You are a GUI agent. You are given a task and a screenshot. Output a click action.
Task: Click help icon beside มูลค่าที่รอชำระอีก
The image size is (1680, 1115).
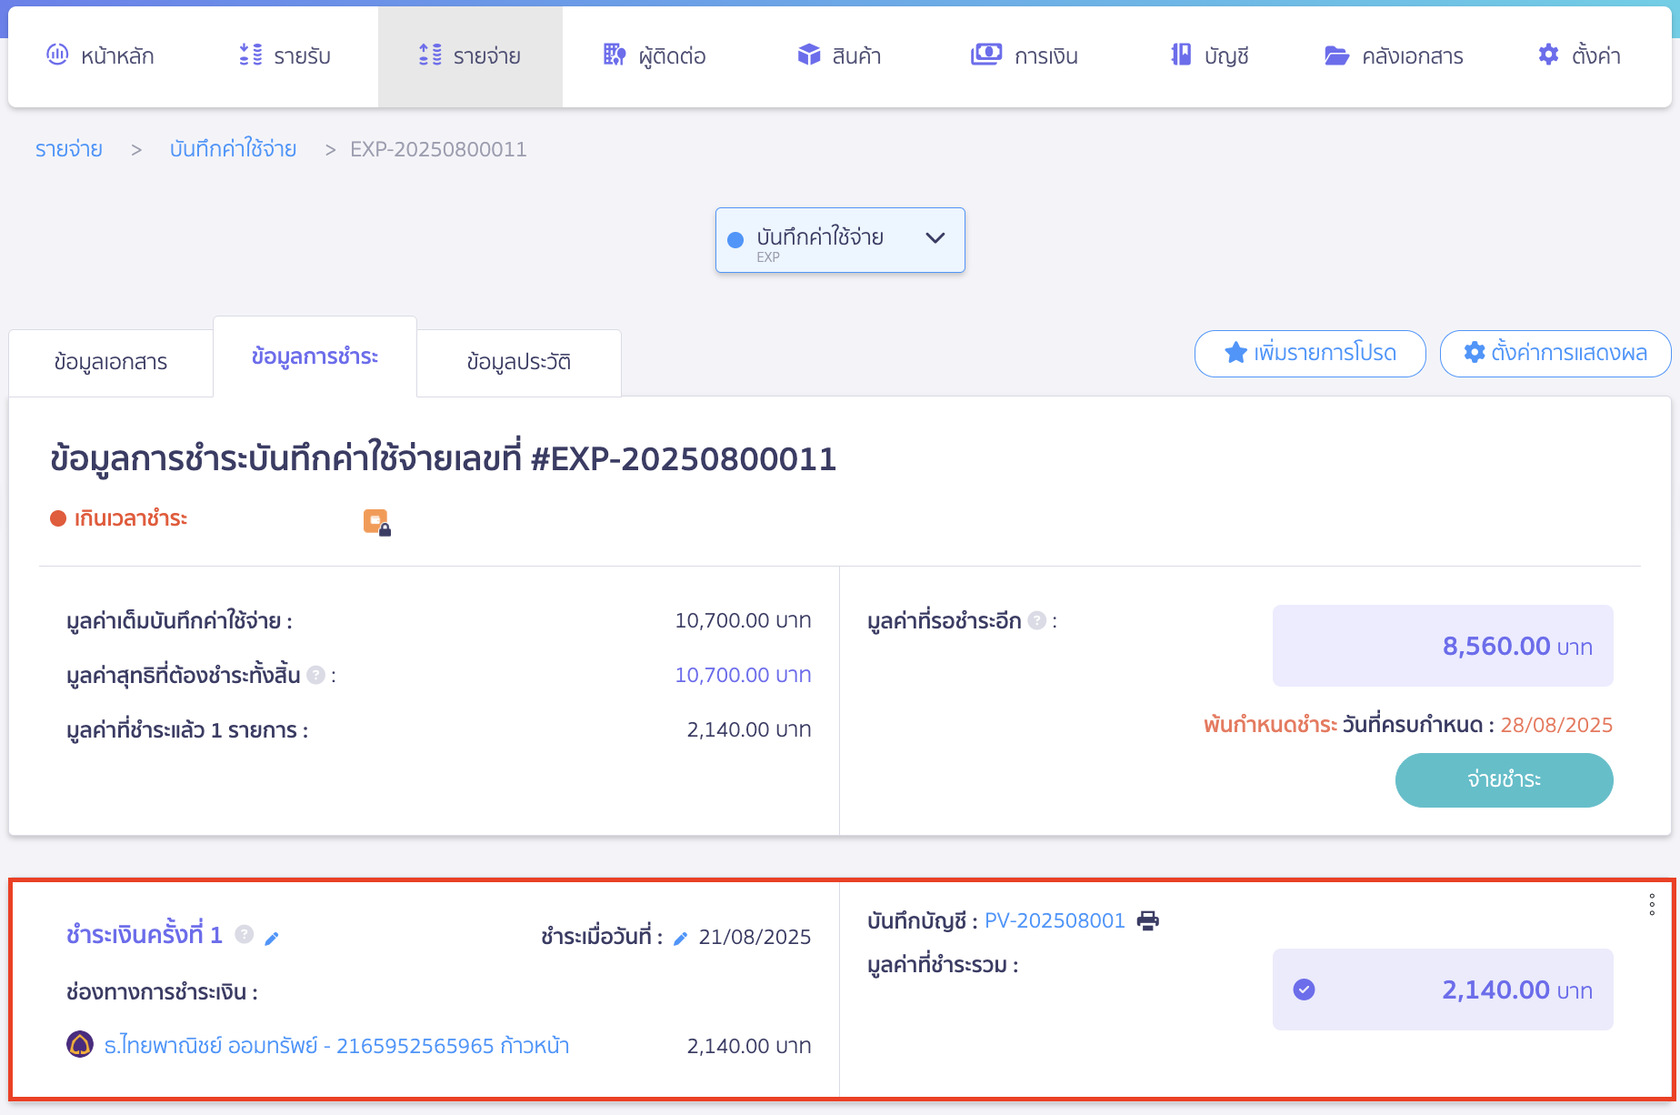tap(1036, 620)
